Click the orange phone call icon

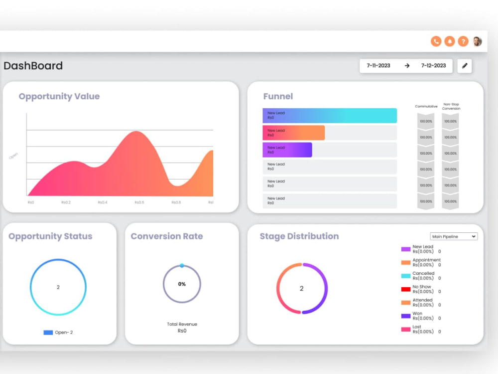436,41
